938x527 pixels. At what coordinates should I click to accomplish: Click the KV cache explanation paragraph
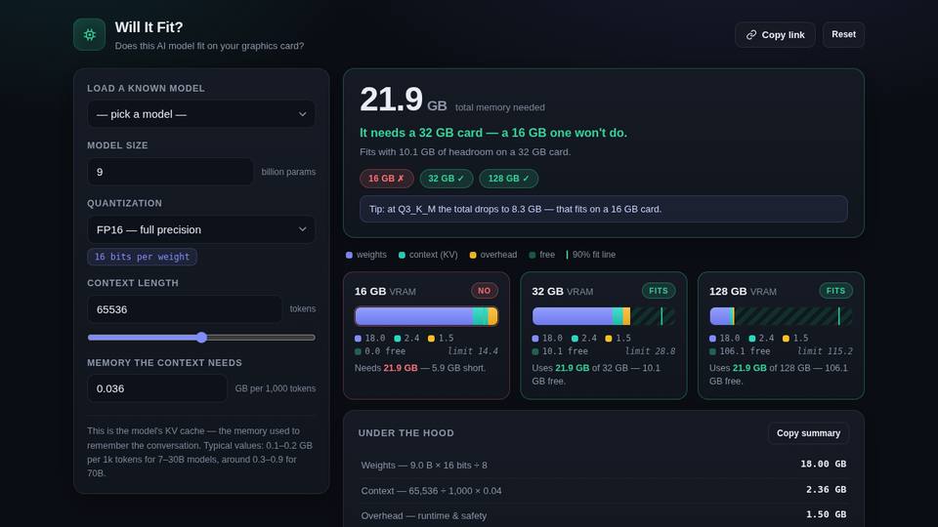(201, 452)
